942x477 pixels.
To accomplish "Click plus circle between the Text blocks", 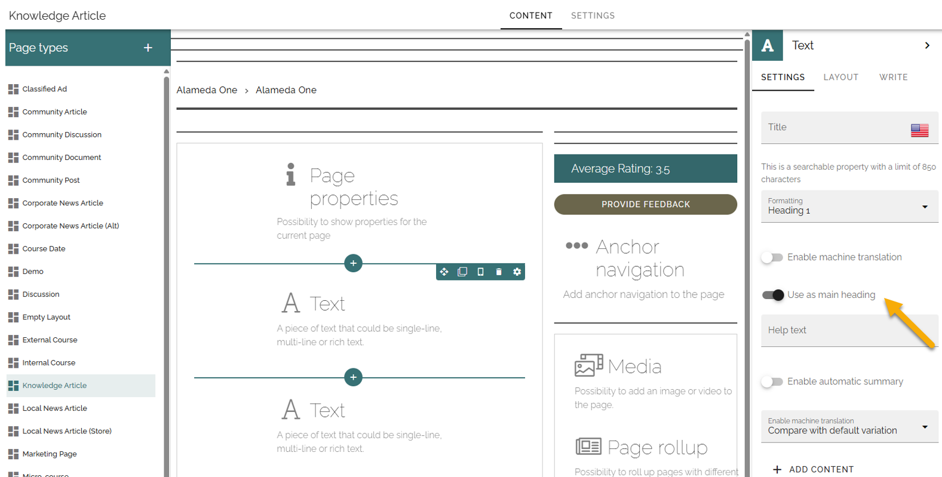I will [354, 377].
